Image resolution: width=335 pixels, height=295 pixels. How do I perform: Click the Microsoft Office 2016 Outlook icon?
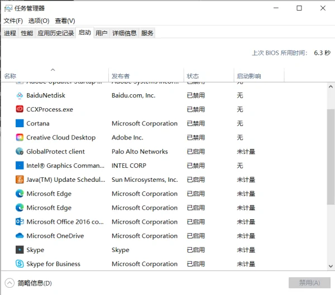[20, 222]
